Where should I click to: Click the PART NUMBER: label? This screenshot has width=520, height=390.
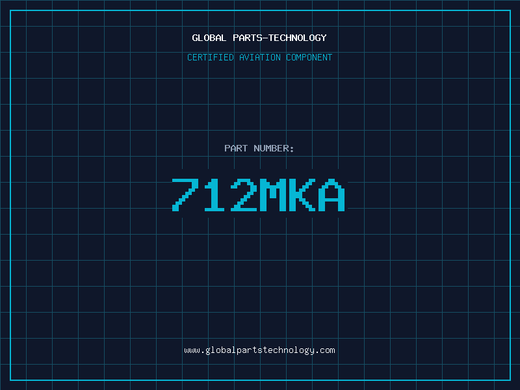pos(259,148)
